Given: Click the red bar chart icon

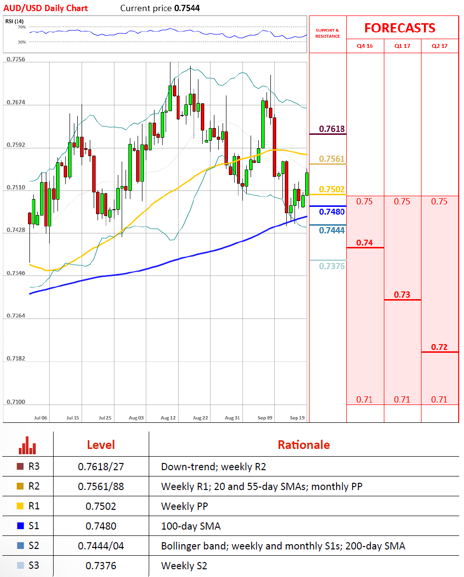Looking at the screenshot, I should pos(27,445).
